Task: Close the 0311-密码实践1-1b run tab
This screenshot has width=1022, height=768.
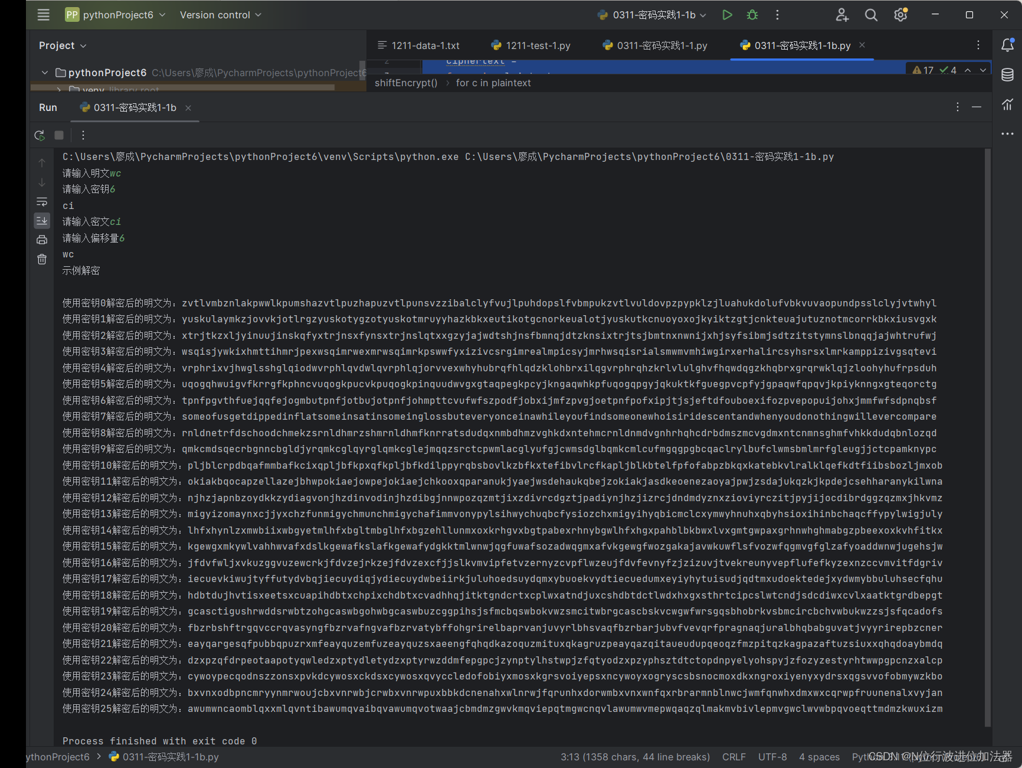Action: coord(188,107)
